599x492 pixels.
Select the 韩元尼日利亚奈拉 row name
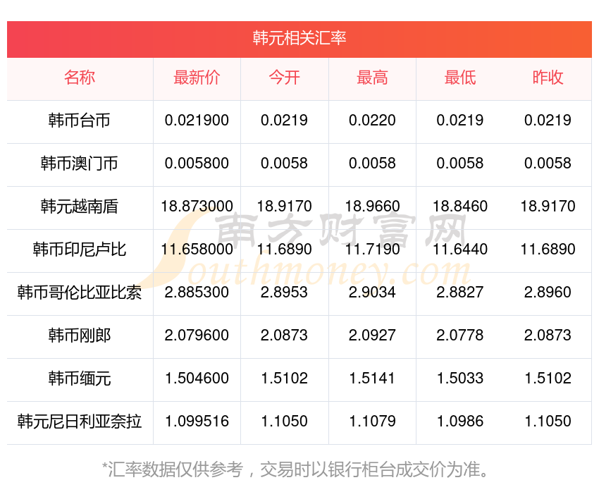[x=80, y=422]
